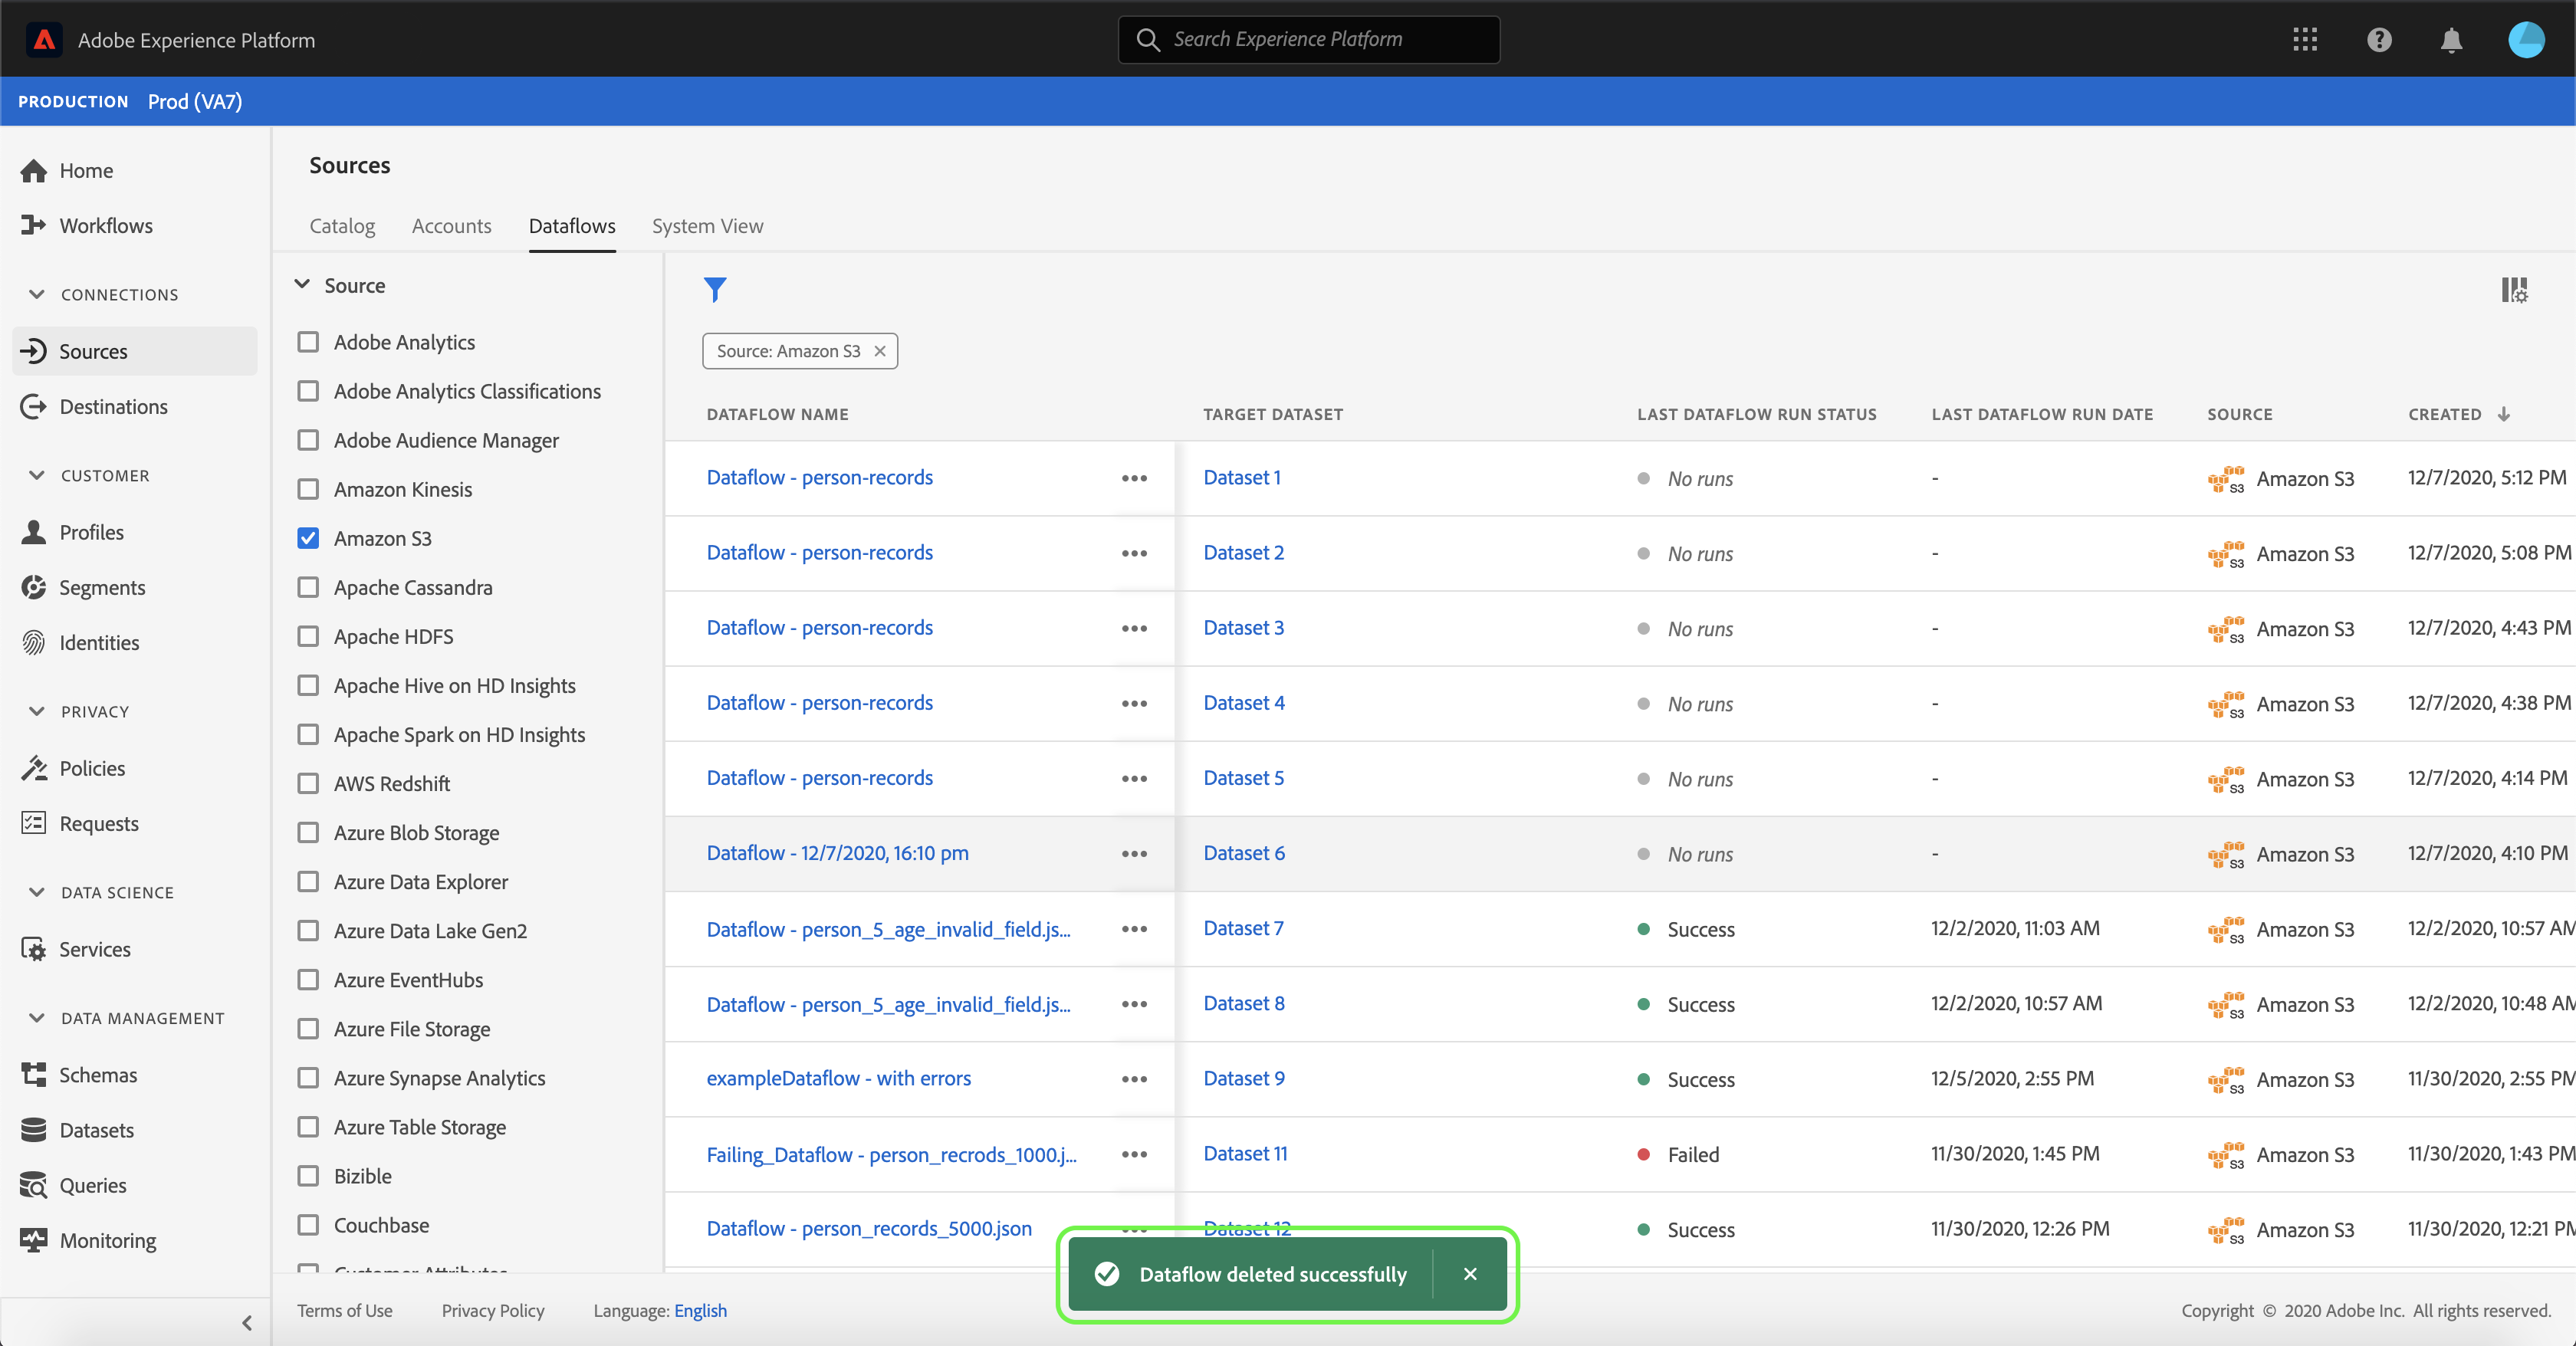Open the Dataset 7 link

coord(1243,928)
